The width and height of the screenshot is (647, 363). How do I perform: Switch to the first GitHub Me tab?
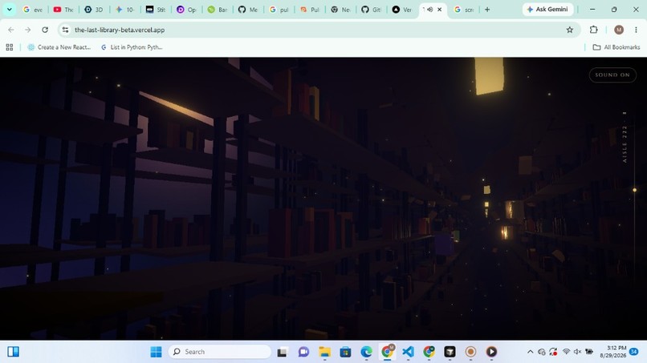point(248,9)
